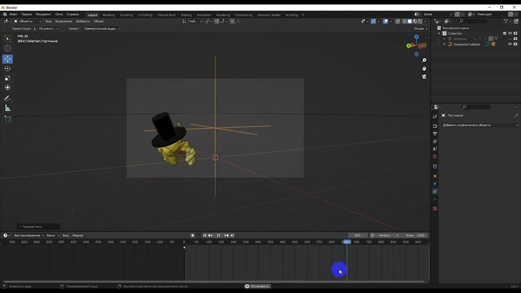Select the Cursor tool

pos(8,48)
